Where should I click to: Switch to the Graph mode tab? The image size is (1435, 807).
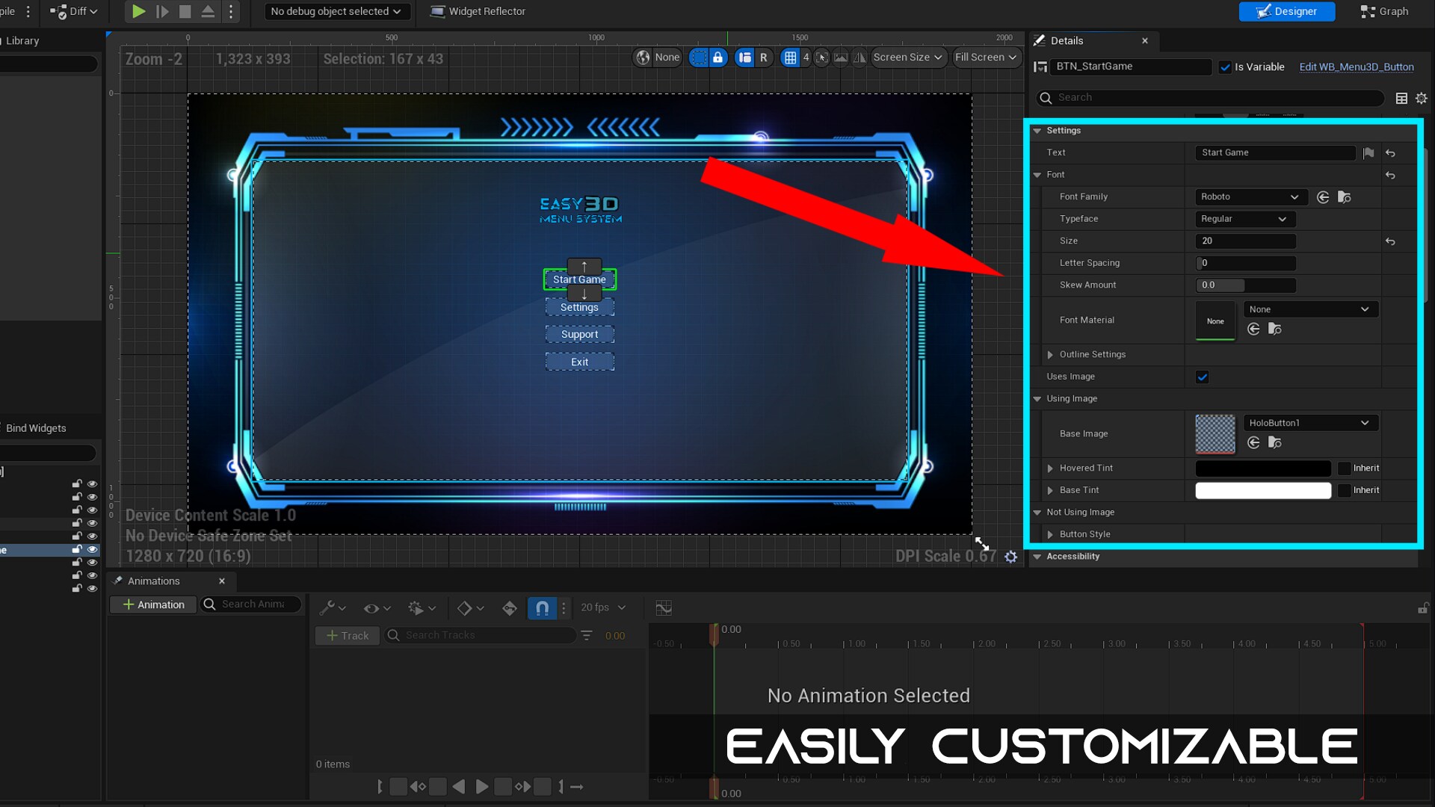click(1385, 11)
